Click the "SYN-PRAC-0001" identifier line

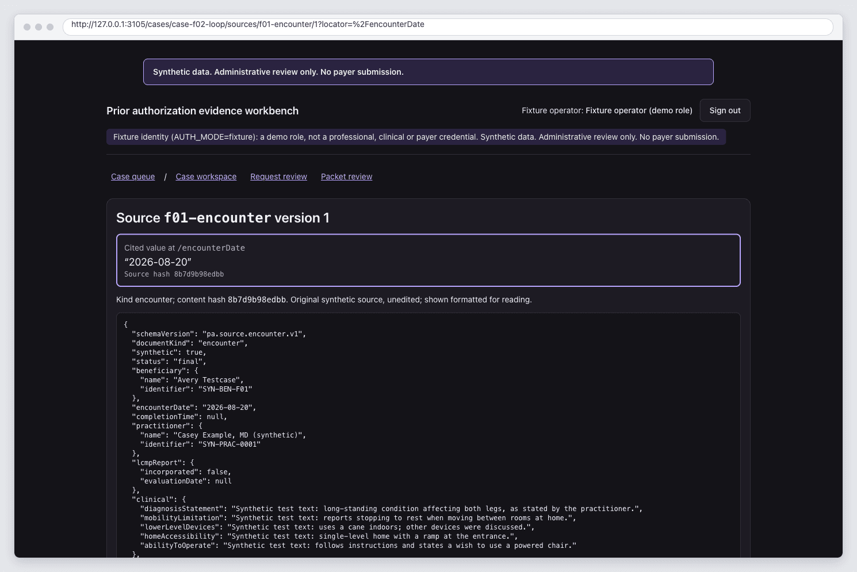pyautogui.click(x=200, y=444)
